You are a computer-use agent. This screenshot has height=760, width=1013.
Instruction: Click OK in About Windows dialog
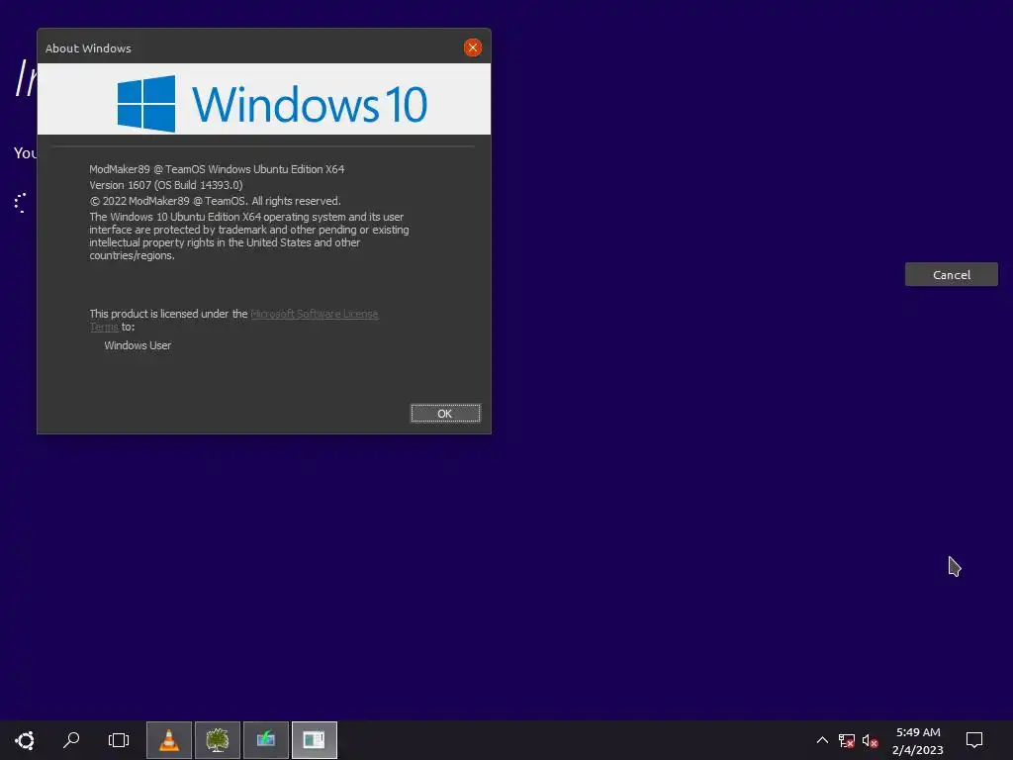click(445, 414)
